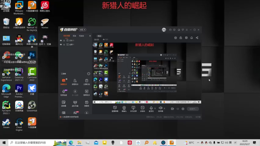
Task: Show hidden system tray icons arrow
Action: pos(198,142)
